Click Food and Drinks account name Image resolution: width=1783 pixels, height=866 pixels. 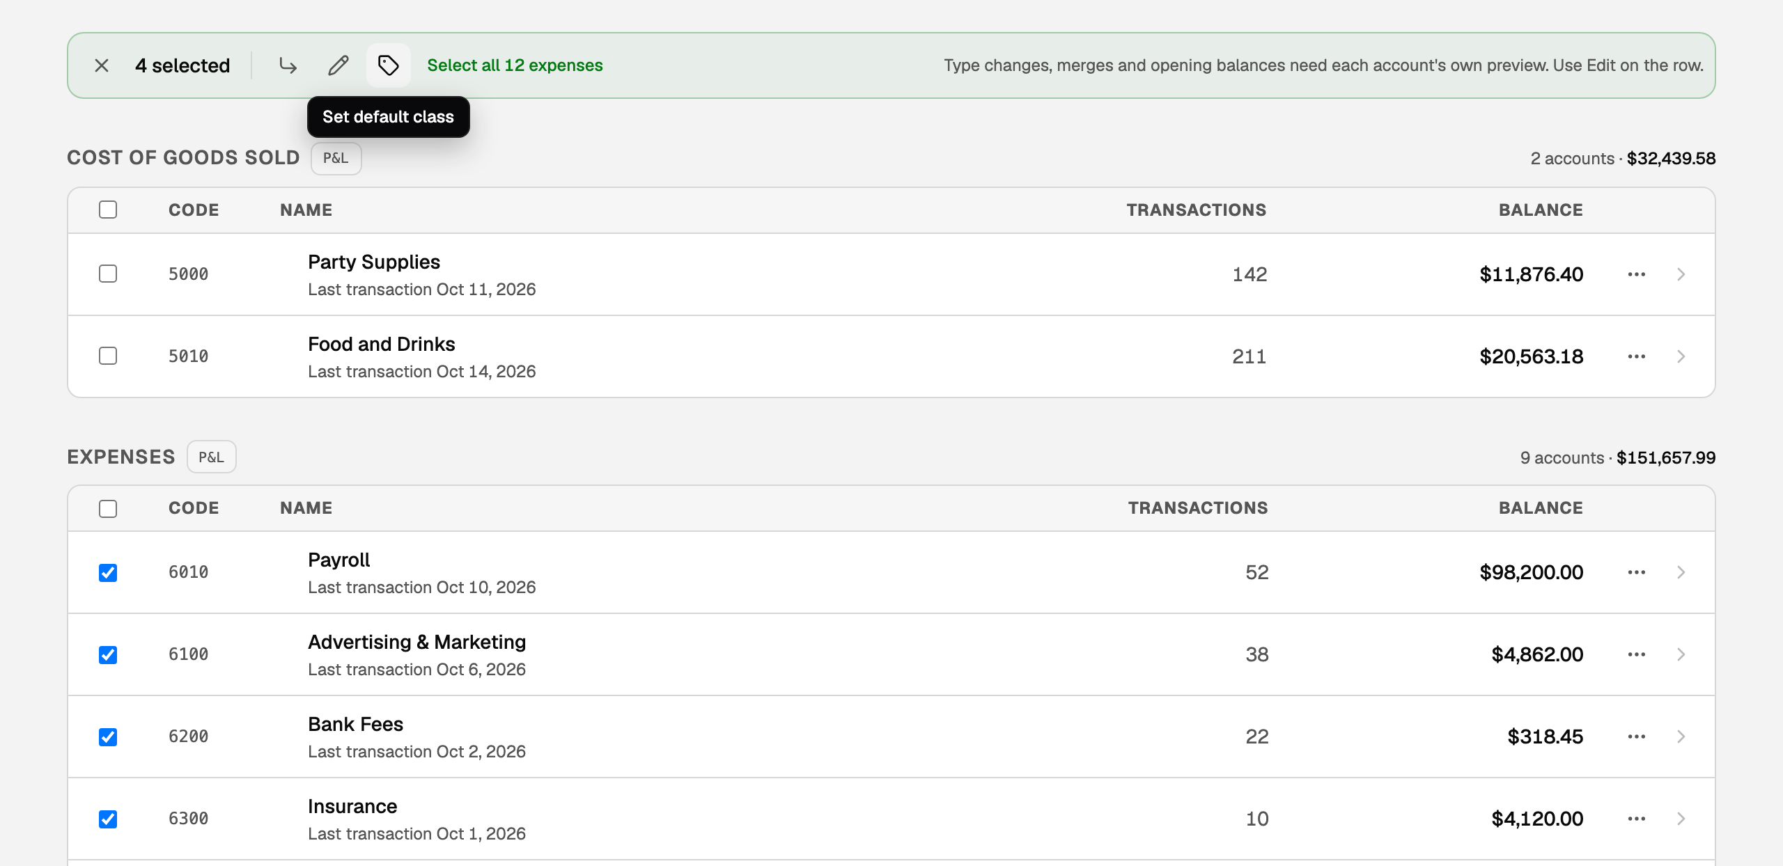(x=382, y=344)
